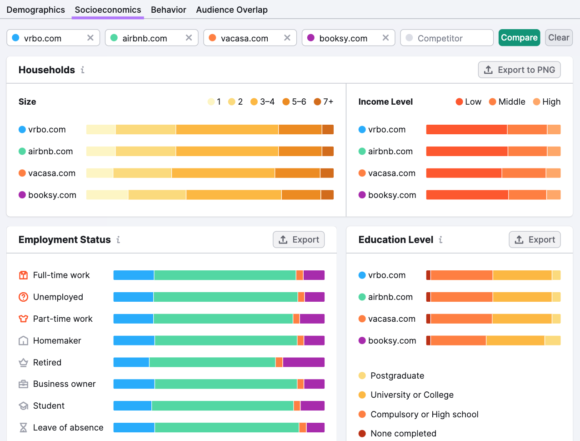The width and height of the screenshot is (580, 441).
Task: Click the Full-time work briefcase icon
Action: pyautogui.click(x=24, y=275)
